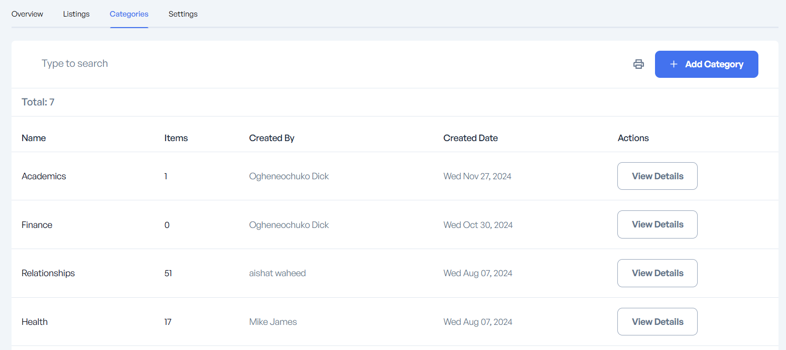Viewport: 786px width, 350px height.
Task: Select the Finance category name
Action: click(x=37, y=225)
